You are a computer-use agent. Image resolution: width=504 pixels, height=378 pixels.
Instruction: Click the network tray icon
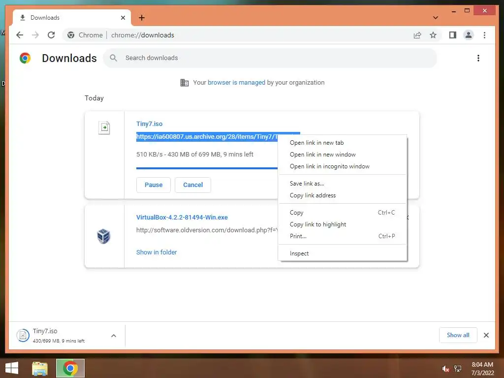click(x=458, y=368)
